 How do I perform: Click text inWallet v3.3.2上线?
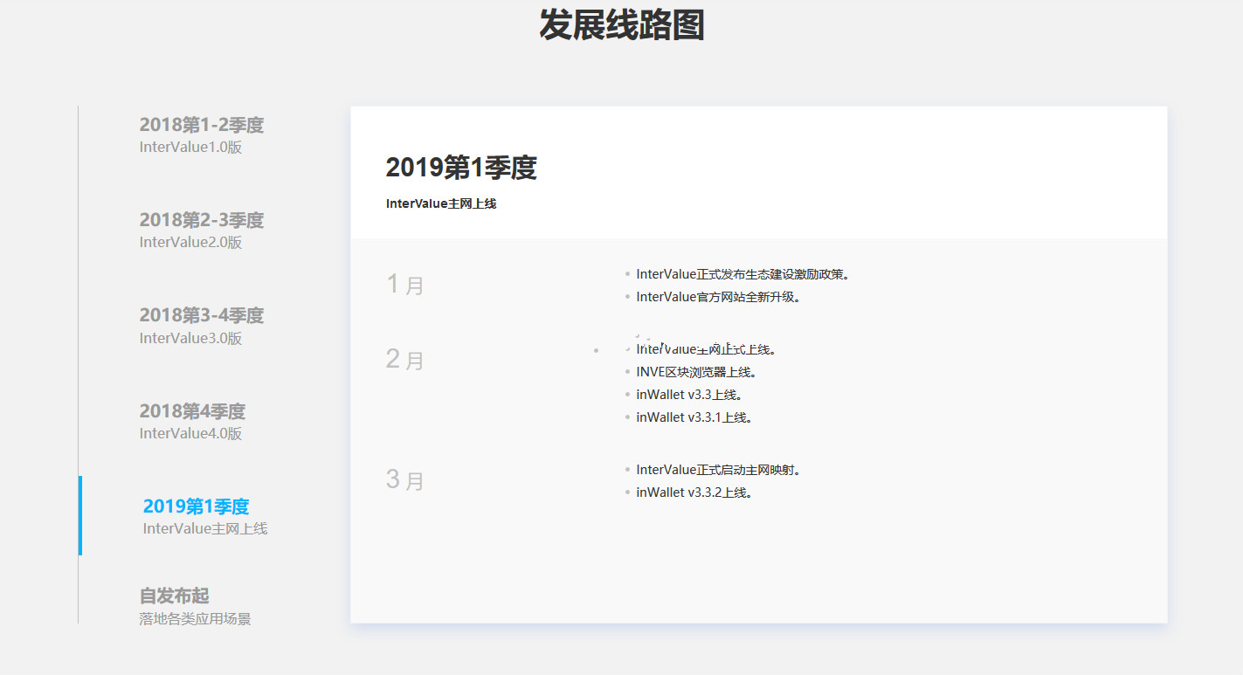[694, 492]
